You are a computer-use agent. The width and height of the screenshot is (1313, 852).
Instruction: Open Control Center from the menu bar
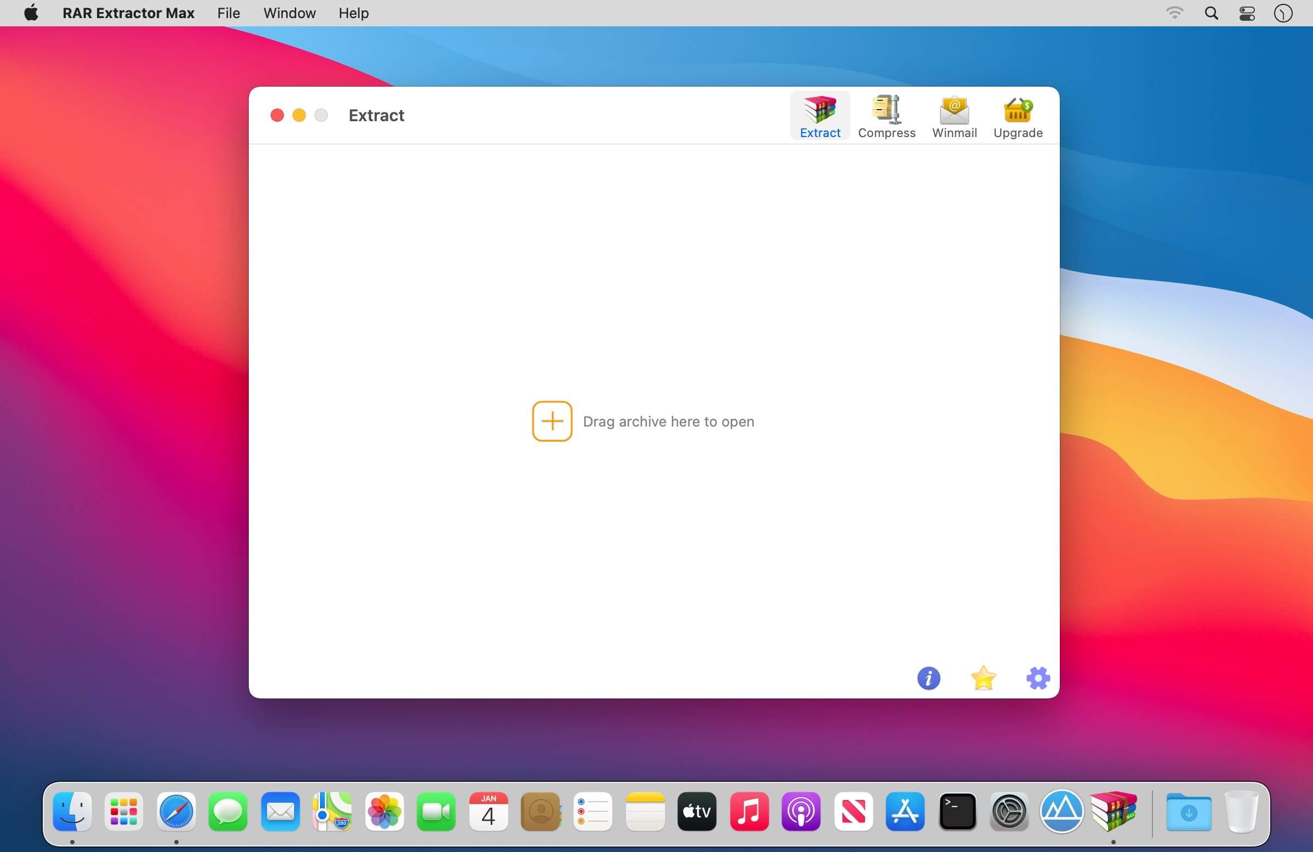1247,13
